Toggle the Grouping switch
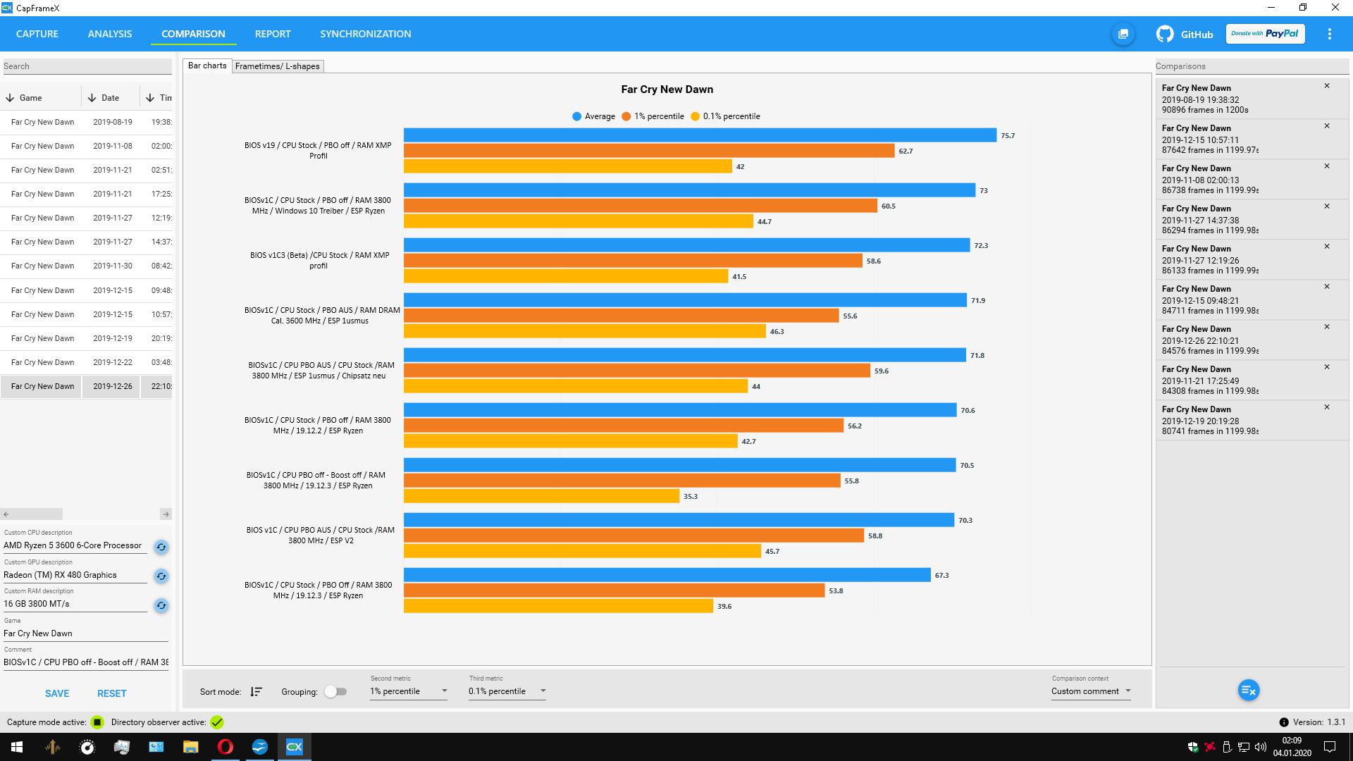This screenshot has width=1353, height=761. (336, 692)
